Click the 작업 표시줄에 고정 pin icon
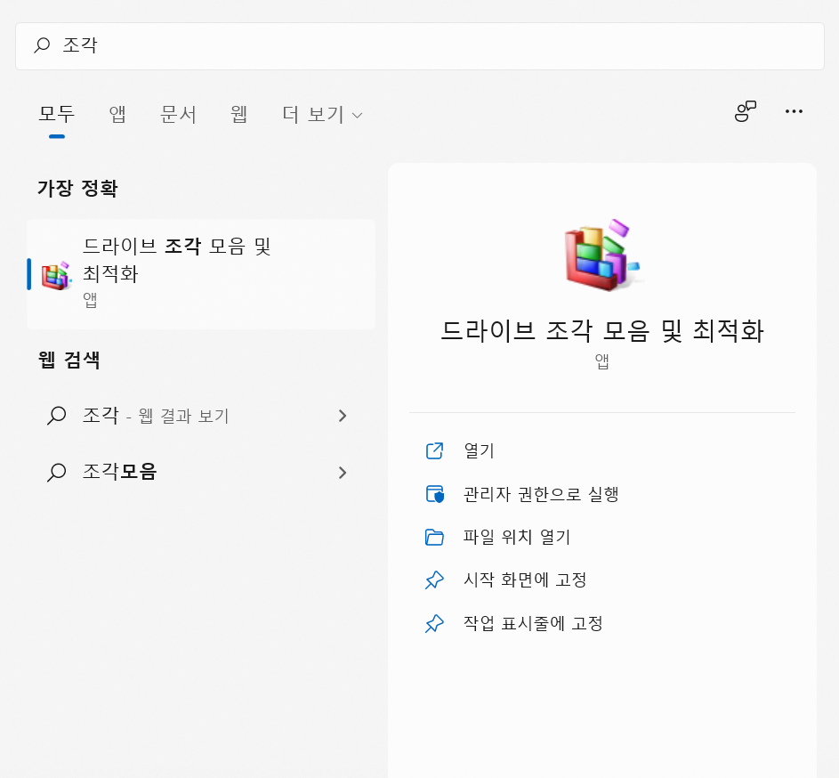Image resolution: width=839 pixels, height=778 pixels. pyautogui.click(x=434, y=623)
